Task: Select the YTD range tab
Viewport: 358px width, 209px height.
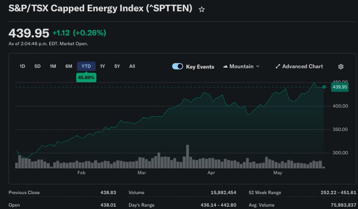Action: [86, 66]
